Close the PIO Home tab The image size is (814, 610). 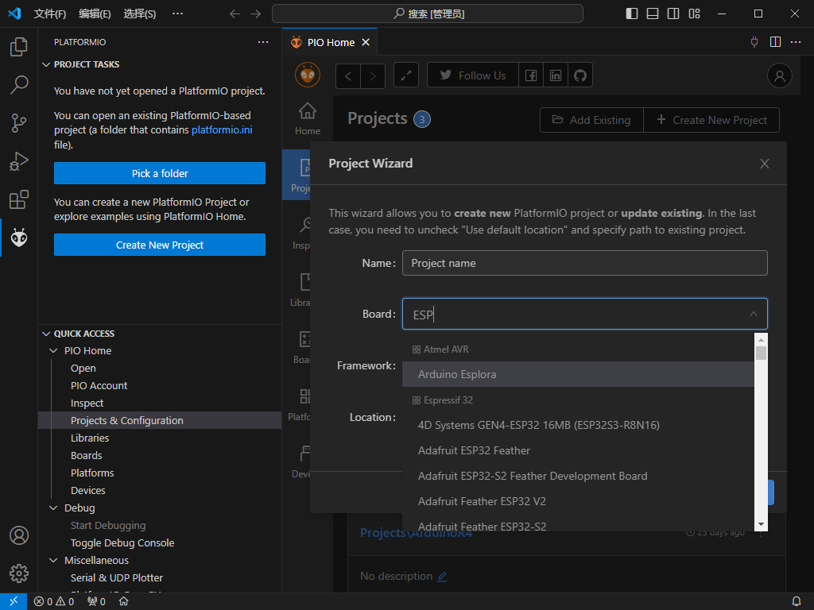(x=366, y=42)
